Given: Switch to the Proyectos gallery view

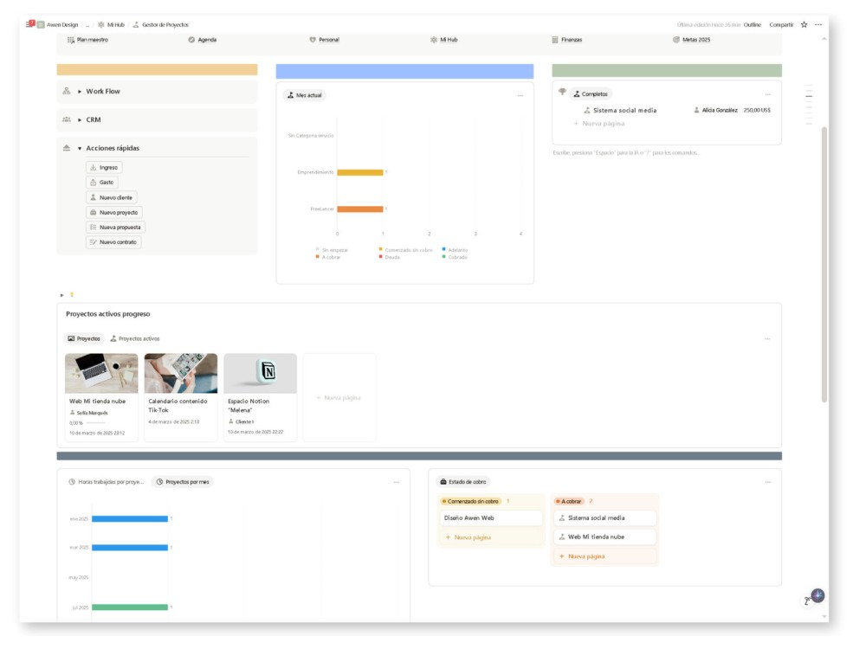Looking at the screenshot, I should pos(84,339).
